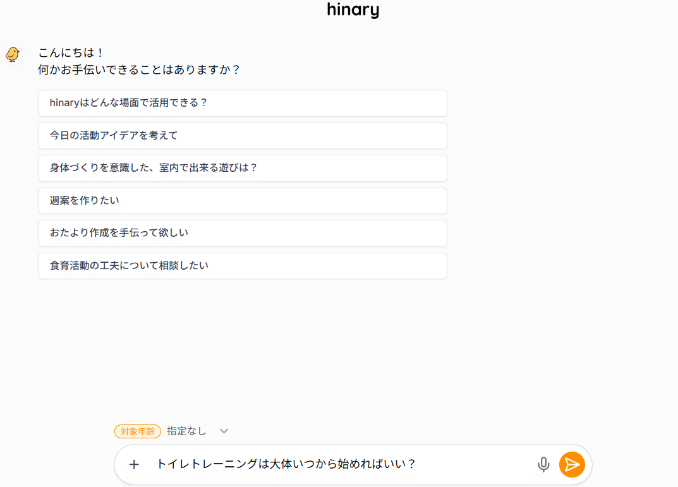Expand the chevron next to 指定なし
678x487 pixels.
tap(224, 431)
